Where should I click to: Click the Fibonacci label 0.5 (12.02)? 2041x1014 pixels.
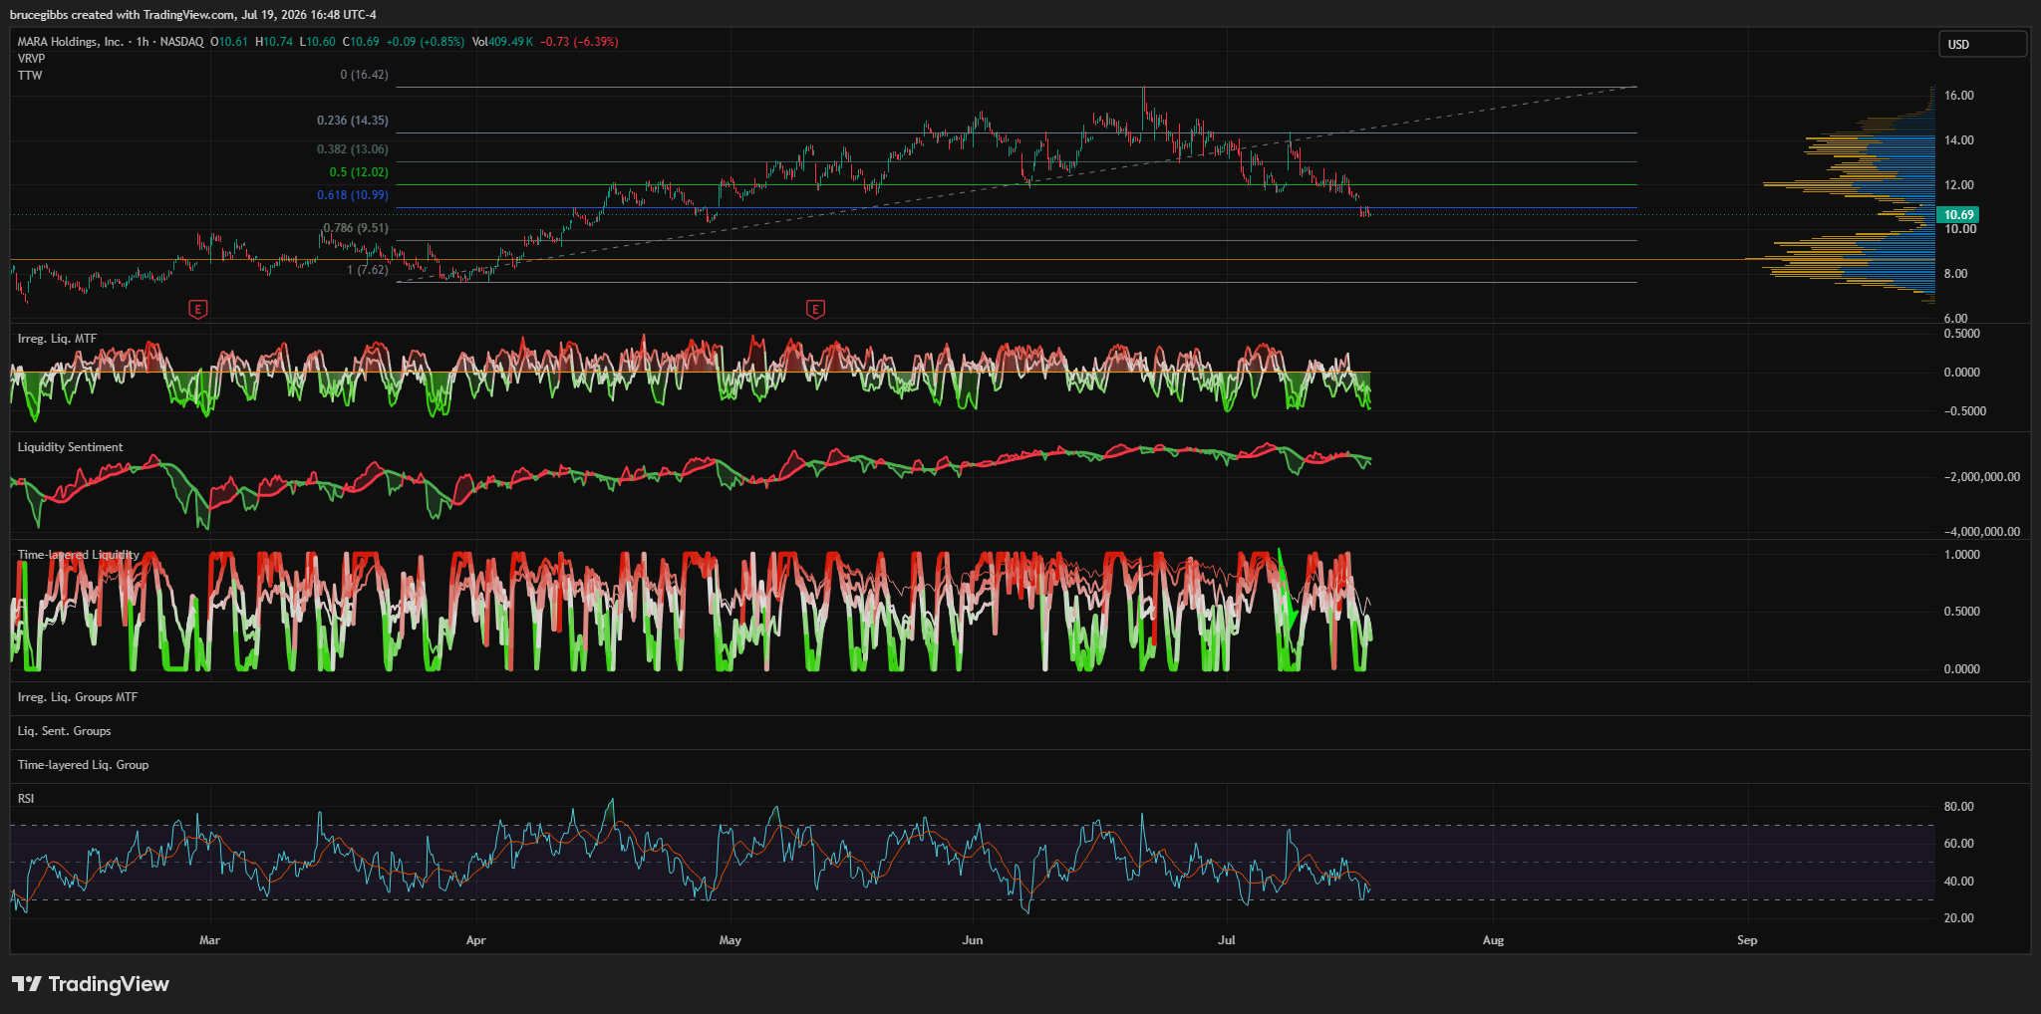(x=359, y=172)
